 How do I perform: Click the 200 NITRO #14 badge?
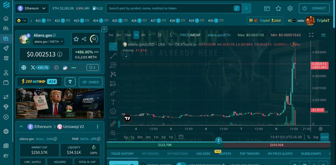coord(39,82)
